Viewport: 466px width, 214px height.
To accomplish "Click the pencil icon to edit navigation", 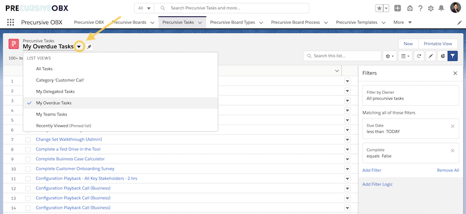I will pos(459,23).
